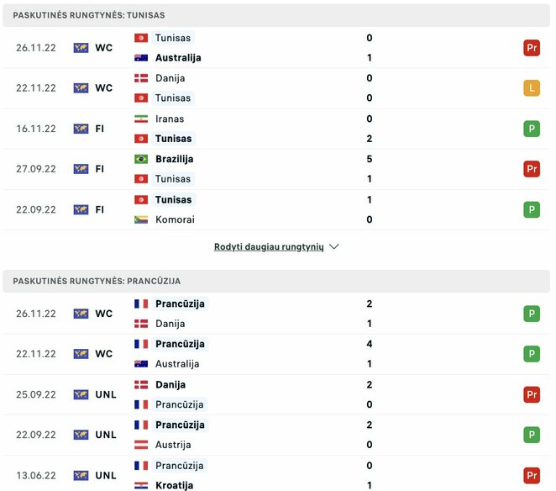Click the green P badge for Tunisas–Komorai match
Image resolution: width=556 pixels, height=491 pixels.
pyautogui.click(x=531, y=209)
